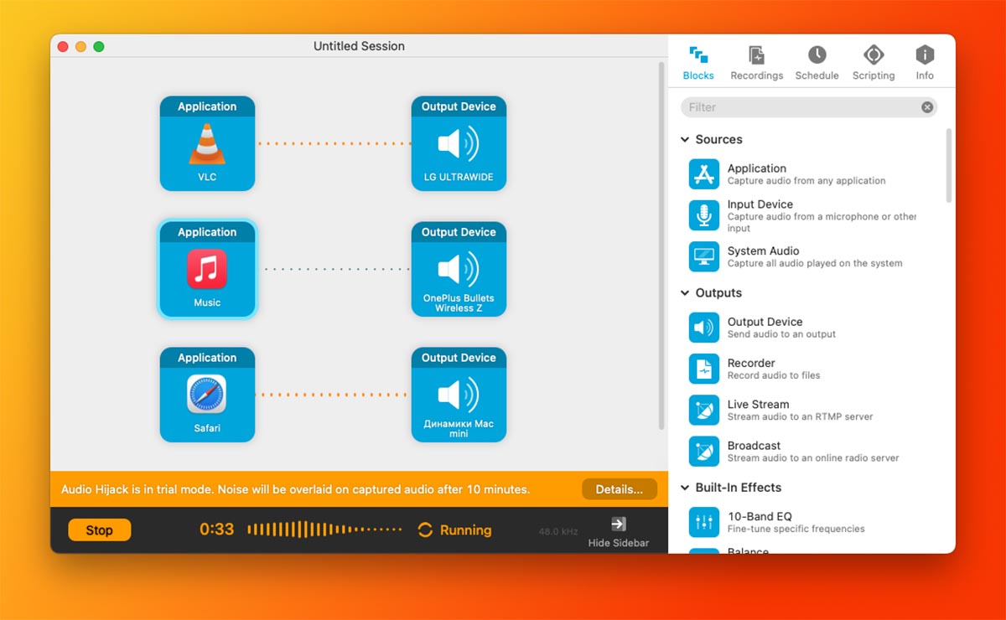Screen dimensions: 1006x620
Task: Click 'Capture audio from any application' description
Action: click(806, 181)
